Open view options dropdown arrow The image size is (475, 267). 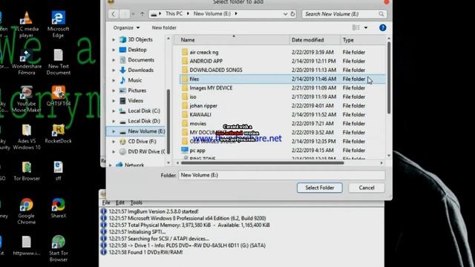click(x=366, y=27)
